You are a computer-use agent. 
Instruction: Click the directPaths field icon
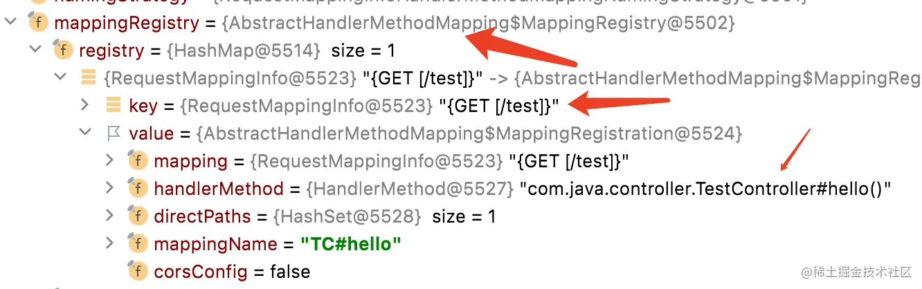pyautogui.click(x=138, y=216)
